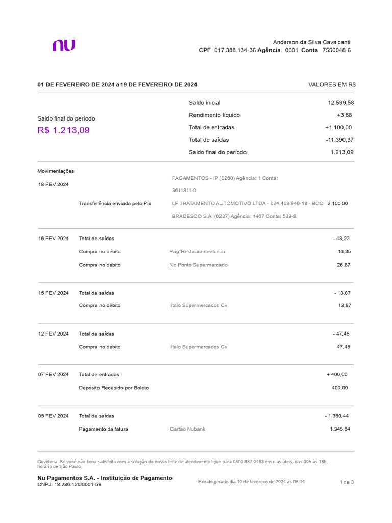Select the Saldo inicial value 12.599,58
The image size is (392, 523).
click(x=340, y=103)
